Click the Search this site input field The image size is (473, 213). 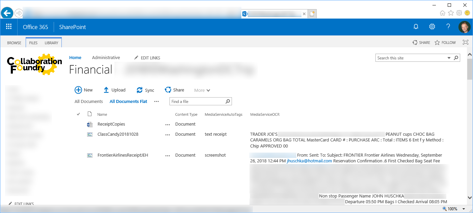tap(410, 58)
